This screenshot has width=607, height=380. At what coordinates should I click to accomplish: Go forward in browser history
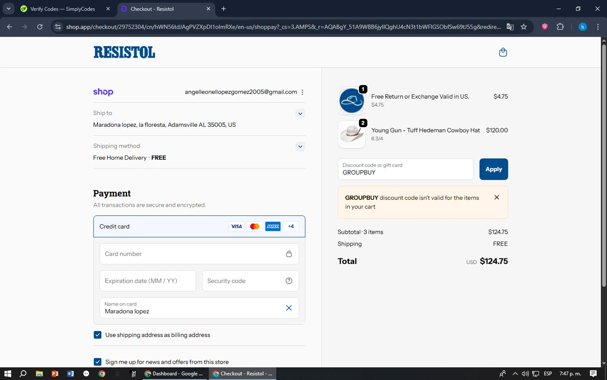25,27
